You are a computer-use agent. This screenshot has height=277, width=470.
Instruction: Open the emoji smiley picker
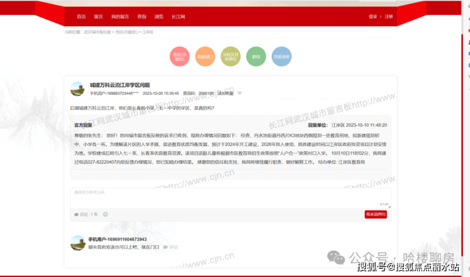[x=105, y=214]
